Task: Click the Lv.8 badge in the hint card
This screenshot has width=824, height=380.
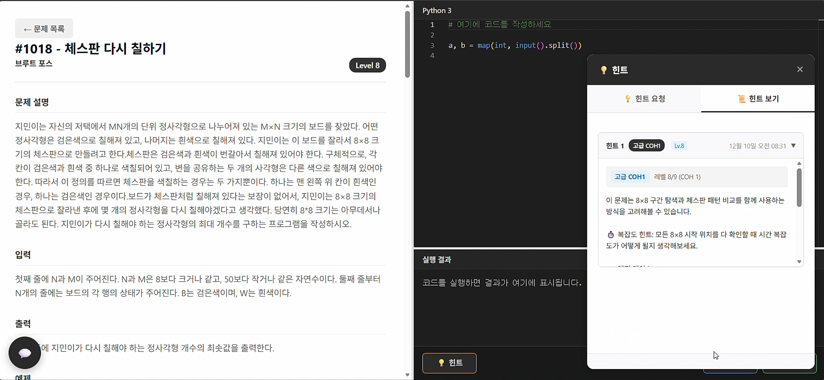Action: [679, 145]
